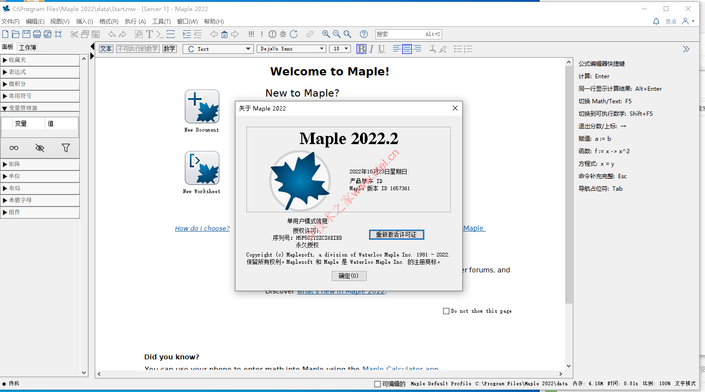The width and height of the screenshot is (705, 392).
Task: Go forward to the next page
Action: click(235, 34)
